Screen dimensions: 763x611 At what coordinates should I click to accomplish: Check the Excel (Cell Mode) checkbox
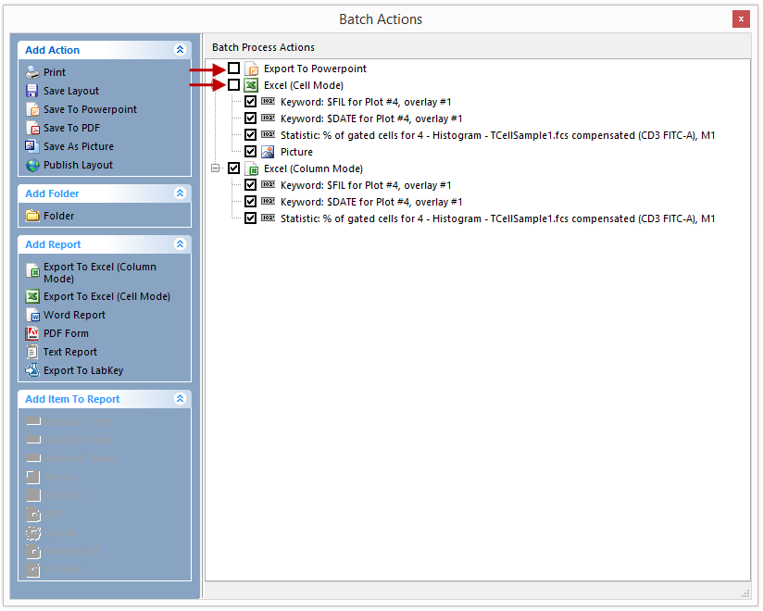(x=233, y=85)
